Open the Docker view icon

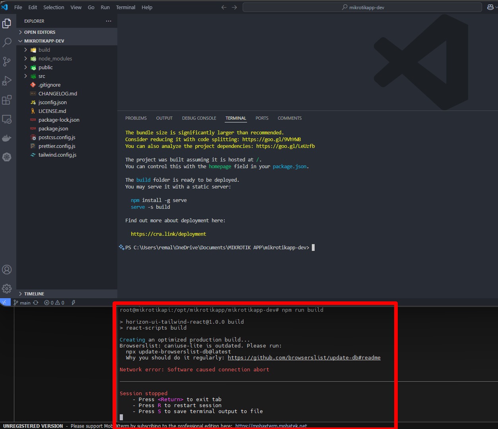click(7, 138)
